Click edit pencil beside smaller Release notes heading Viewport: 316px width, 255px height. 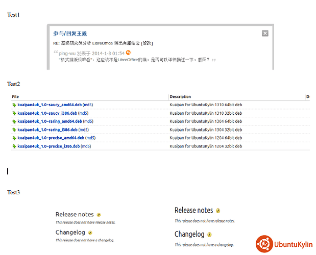(99, 215)
